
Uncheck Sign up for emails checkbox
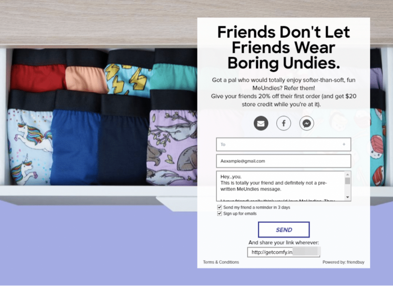point(220,214)
